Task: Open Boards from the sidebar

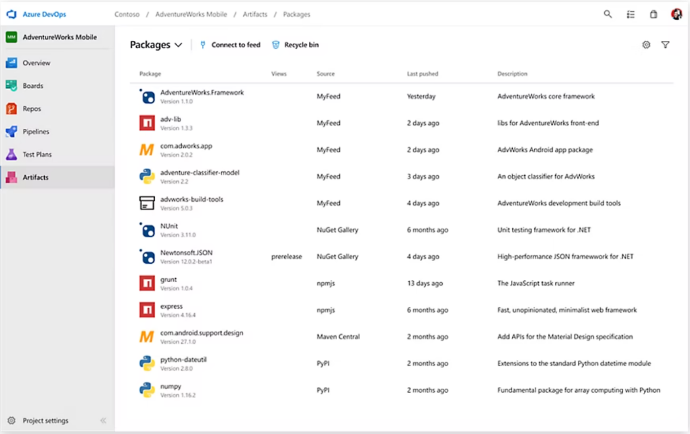Action: (34, 85)
